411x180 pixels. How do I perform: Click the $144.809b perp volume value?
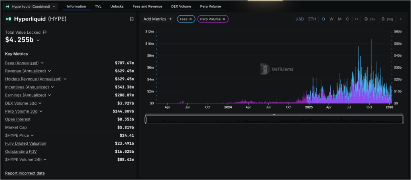(123, 111)
